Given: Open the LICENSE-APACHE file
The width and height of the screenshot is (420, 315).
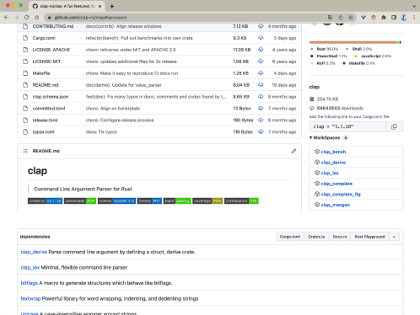Looking at the screenshot, I should point(51,50).
